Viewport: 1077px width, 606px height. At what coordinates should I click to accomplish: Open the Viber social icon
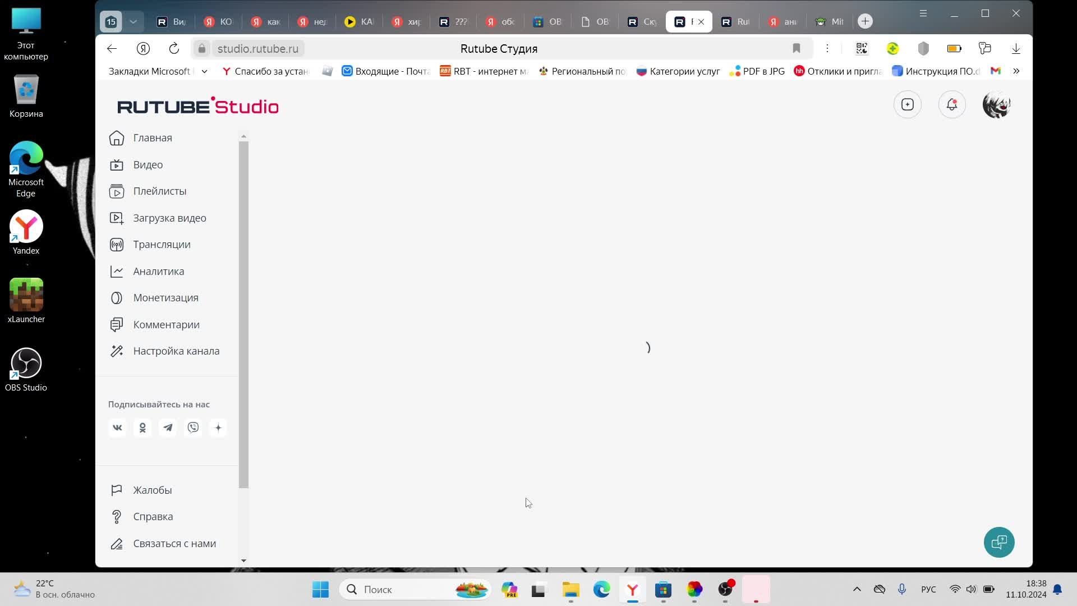point(193,428)
